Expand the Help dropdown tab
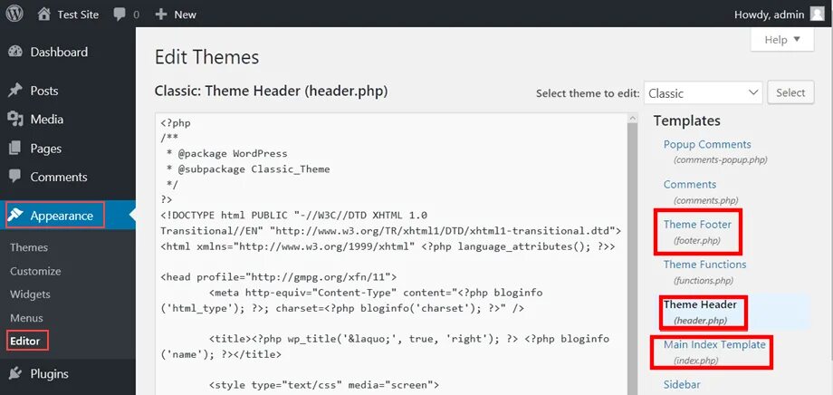This screenshot has height=395, width=833. tap(782, 39)
